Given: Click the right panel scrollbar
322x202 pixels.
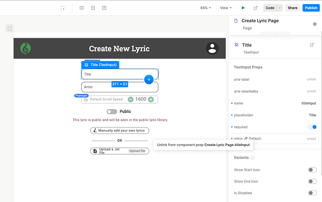Looking at the screenshot, I should coord(321,103).
